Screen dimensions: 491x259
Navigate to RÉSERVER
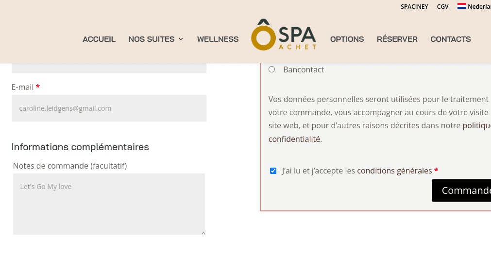[x=397, y=39]
